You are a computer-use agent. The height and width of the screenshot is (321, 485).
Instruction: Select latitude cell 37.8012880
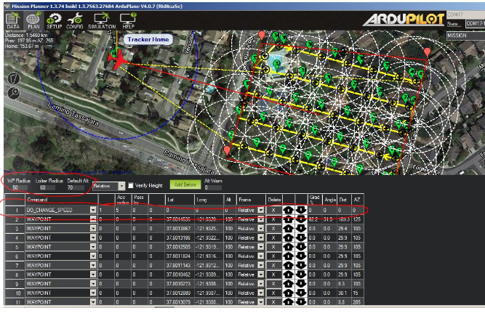pos(180,293)
